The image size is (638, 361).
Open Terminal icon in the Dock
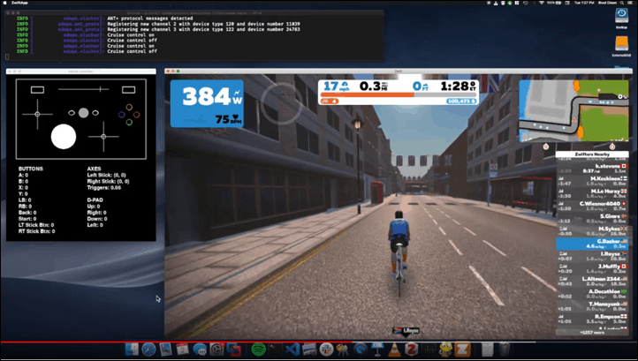[276, 350]
